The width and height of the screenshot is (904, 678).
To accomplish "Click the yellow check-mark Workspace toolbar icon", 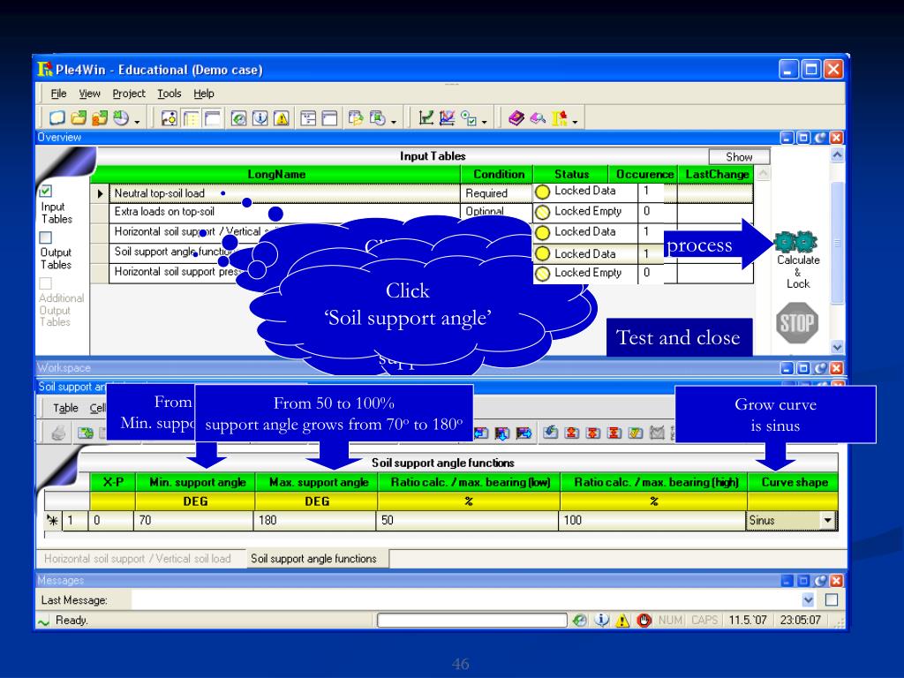I will (636, 433).
